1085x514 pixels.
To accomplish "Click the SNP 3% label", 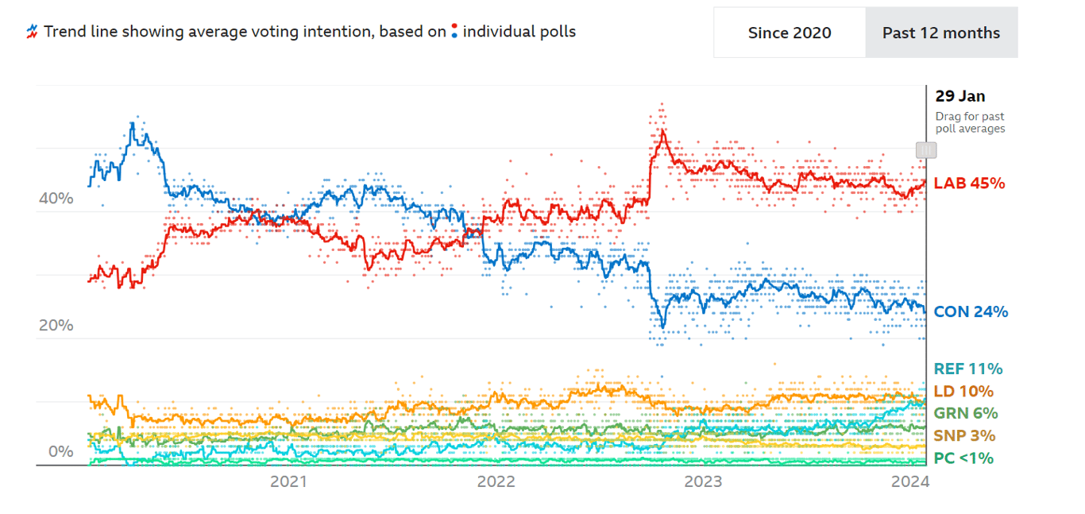I will pos(963,435).
